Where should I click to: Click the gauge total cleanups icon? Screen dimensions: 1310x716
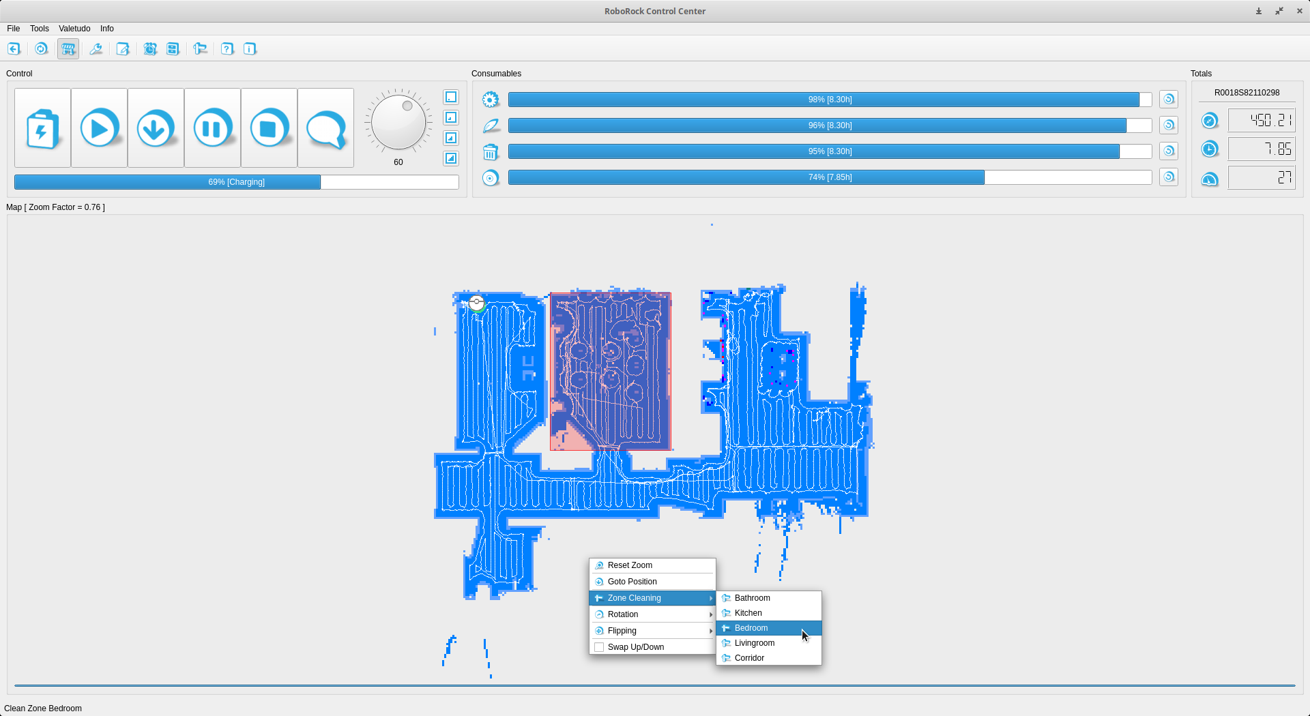coord(1210,179)
